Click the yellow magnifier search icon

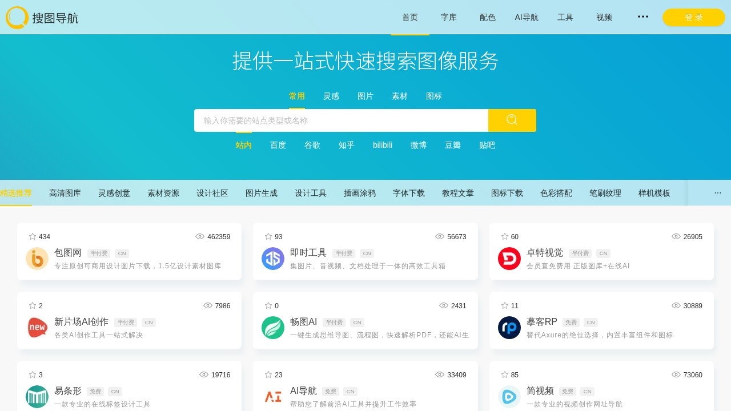(512, 120)
